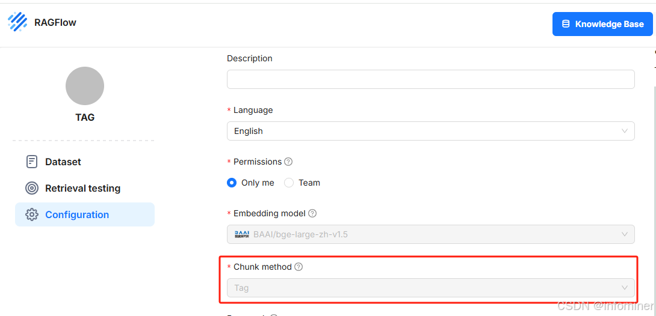This screenshot has height=316, width=656.
Task: Click the TAG knowledge base name
Action: pyautogui.click(x=85, y=117)
